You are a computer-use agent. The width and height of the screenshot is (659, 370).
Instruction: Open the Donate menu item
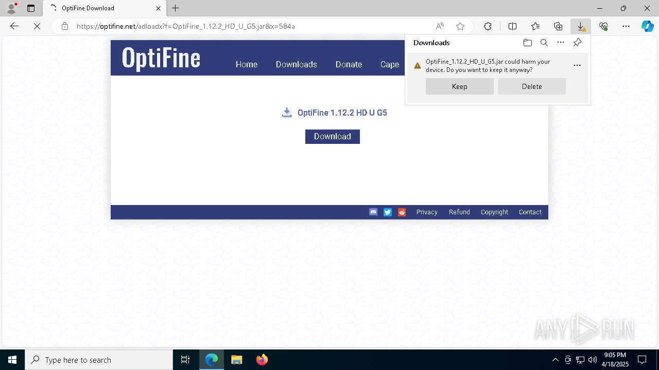(349, 64)
